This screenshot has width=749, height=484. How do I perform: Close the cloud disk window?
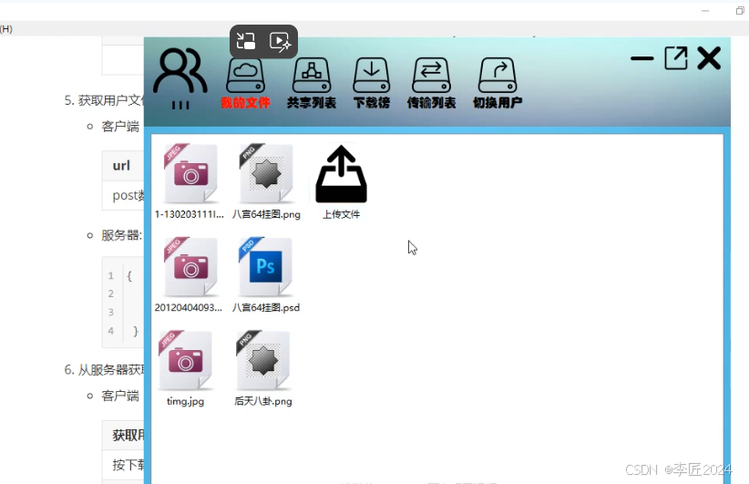tap(709, 58)
